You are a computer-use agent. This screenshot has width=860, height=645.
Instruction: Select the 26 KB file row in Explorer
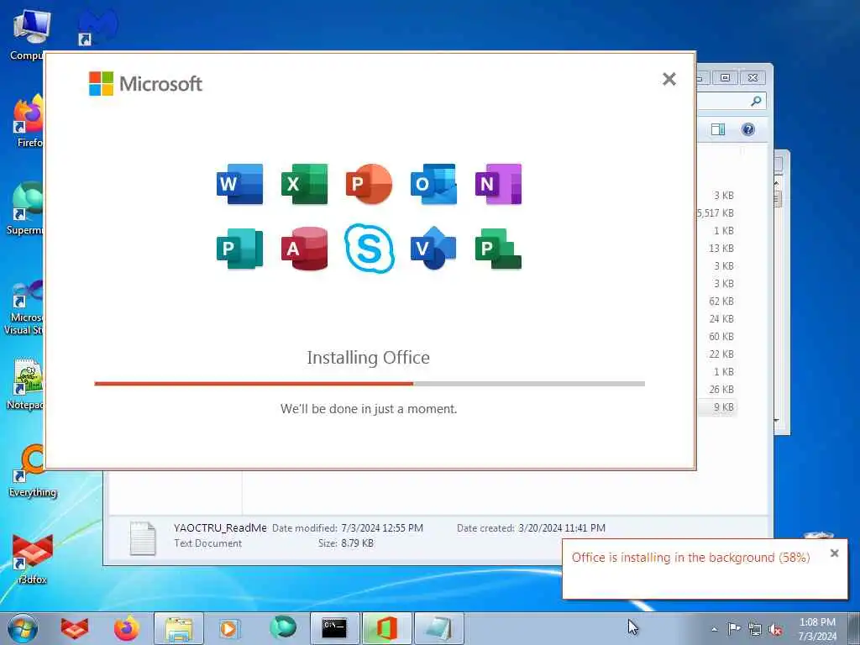tap(717, 390)
